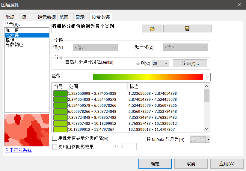
Task: Switch to the 显示 tab
Action: [80, 17]
